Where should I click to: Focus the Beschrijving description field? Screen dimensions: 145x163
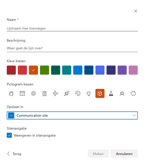72,48
